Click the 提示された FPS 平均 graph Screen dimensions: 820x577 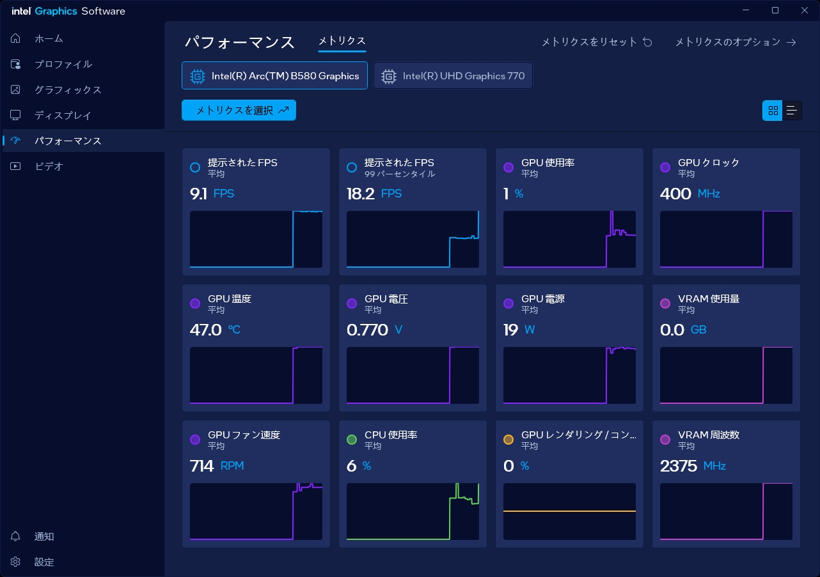pos(256,239)
